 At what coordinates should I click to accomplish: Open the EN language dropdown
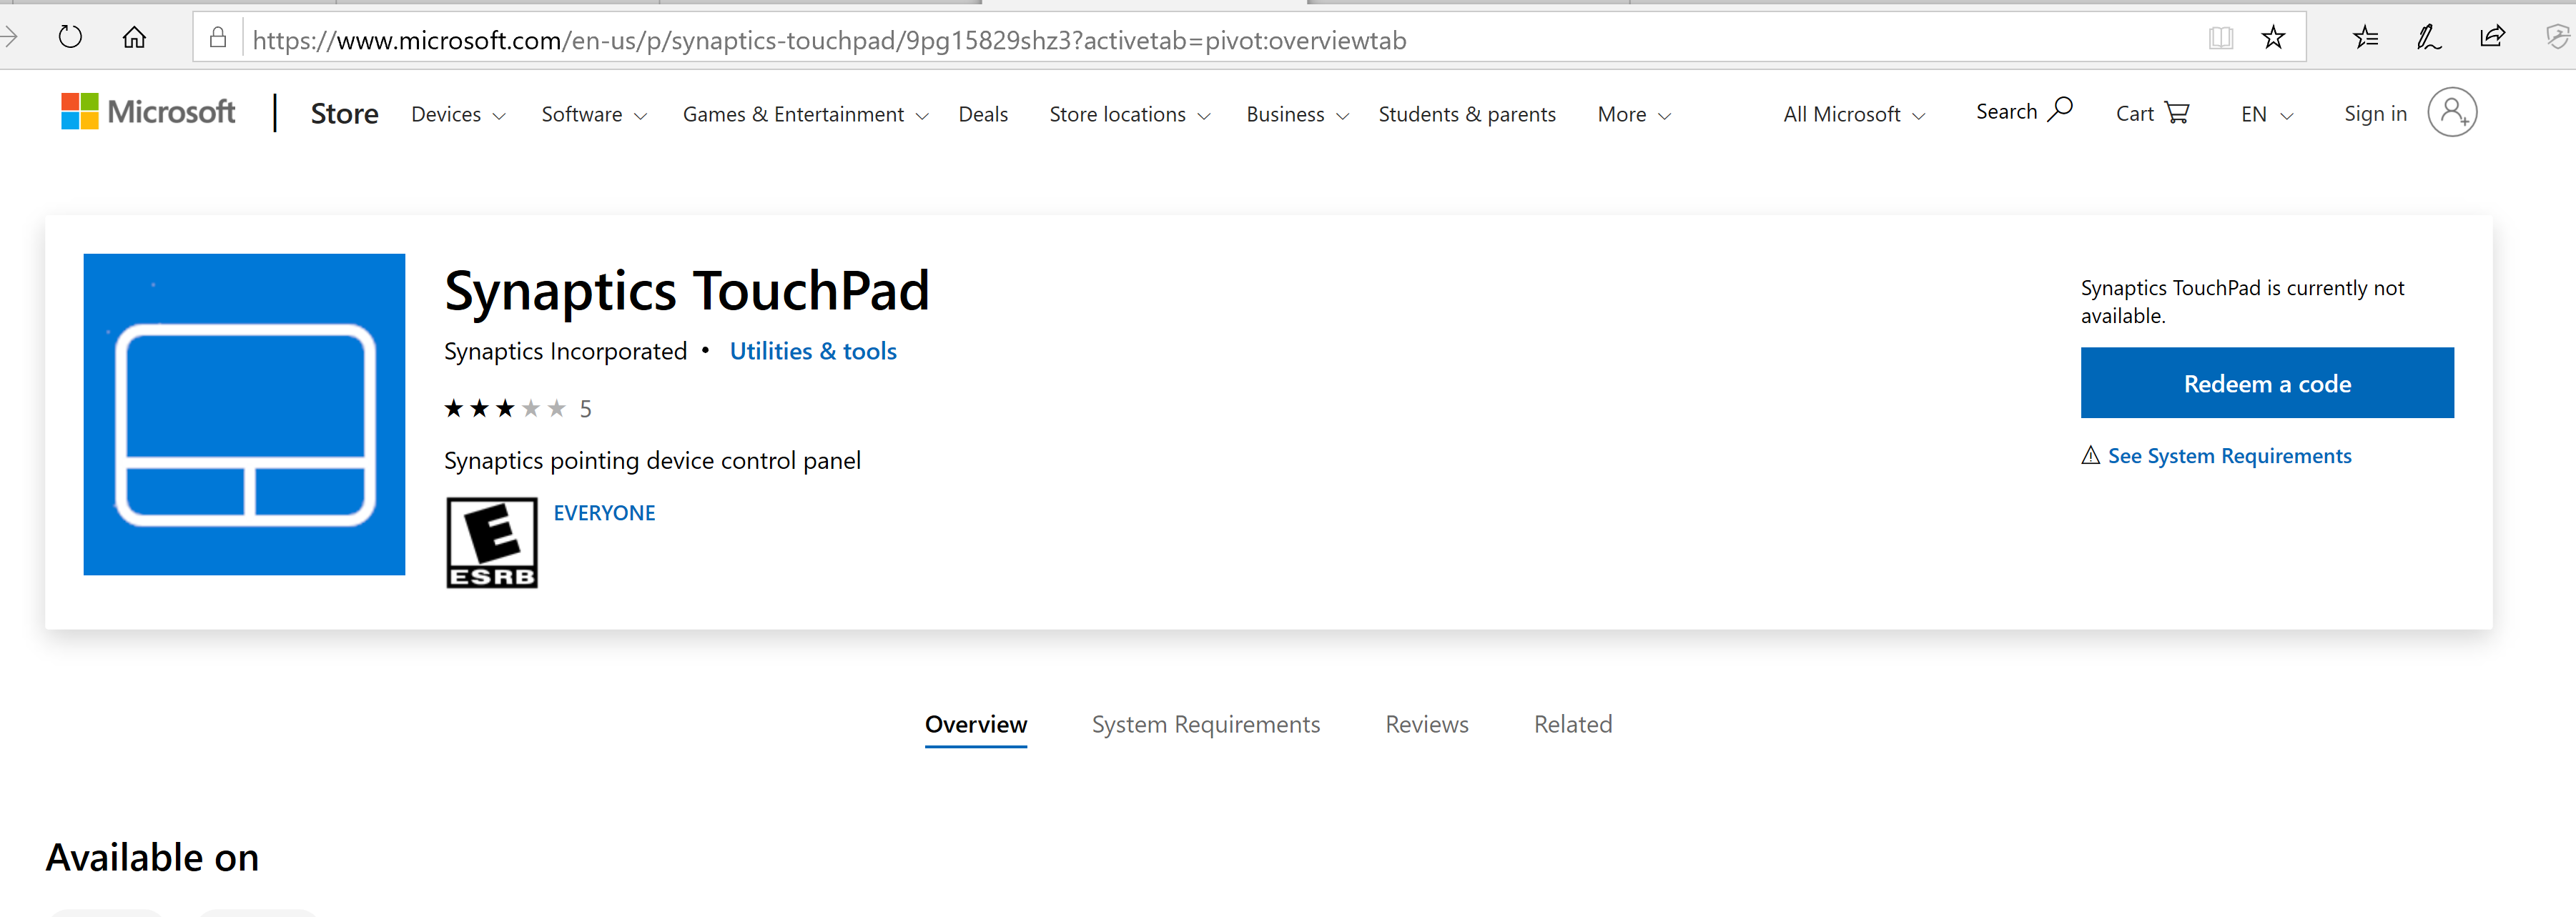(x=2268, y=115)
